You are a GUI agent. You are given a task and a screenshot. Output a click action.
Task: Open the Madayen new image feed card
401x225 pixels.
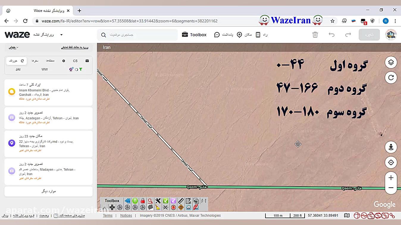48,171
